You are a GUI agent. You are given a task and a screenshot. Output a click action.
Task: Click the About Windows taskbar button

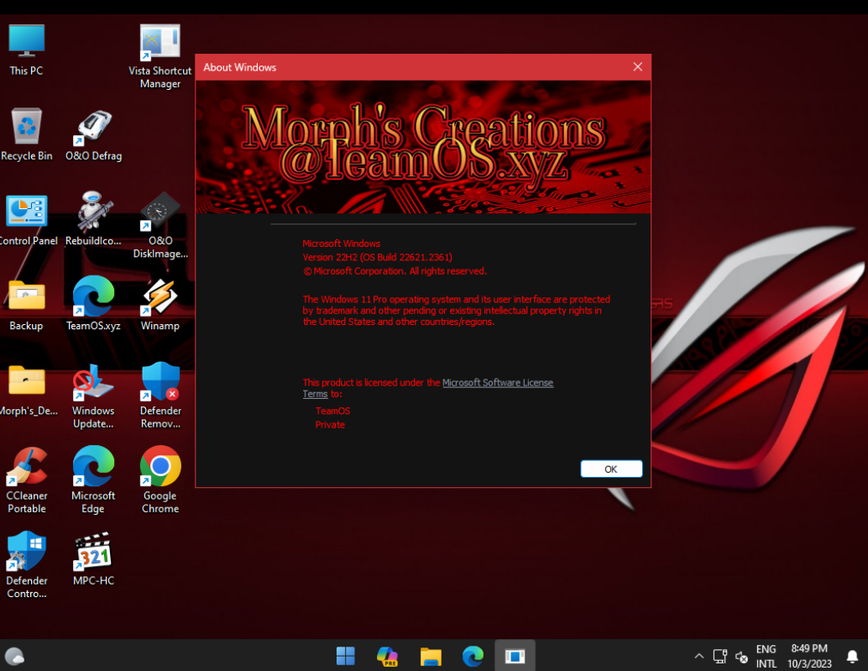pos(515,656)
